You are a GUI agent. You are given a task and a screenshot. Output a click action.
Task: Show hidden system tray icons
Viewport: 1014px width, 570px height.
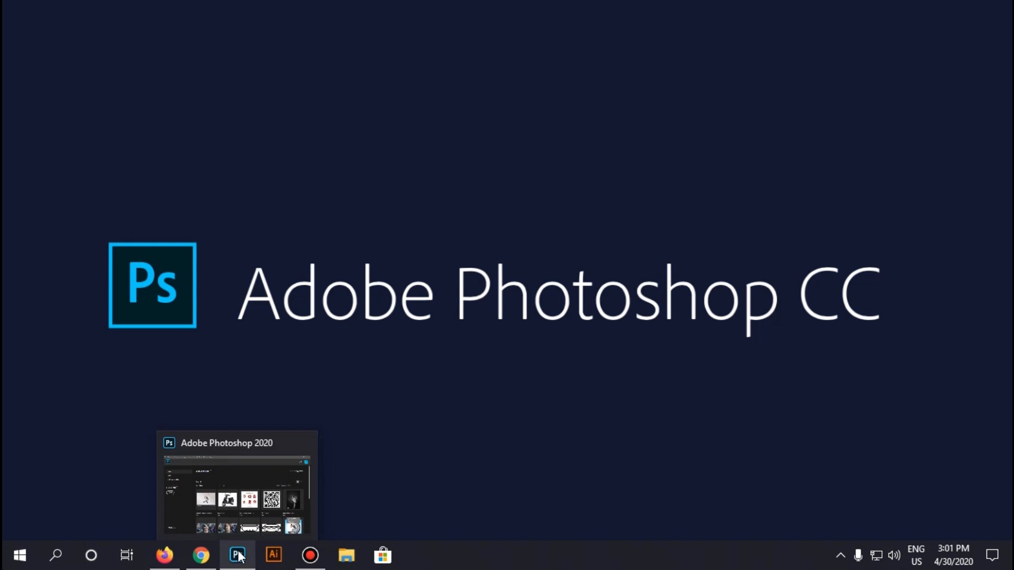pyautogui.click(x=840, y=555)
